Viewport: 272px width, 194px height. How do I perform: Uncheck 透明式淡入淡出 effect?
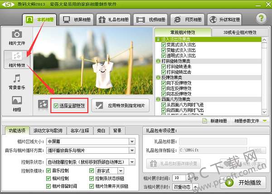163,56
